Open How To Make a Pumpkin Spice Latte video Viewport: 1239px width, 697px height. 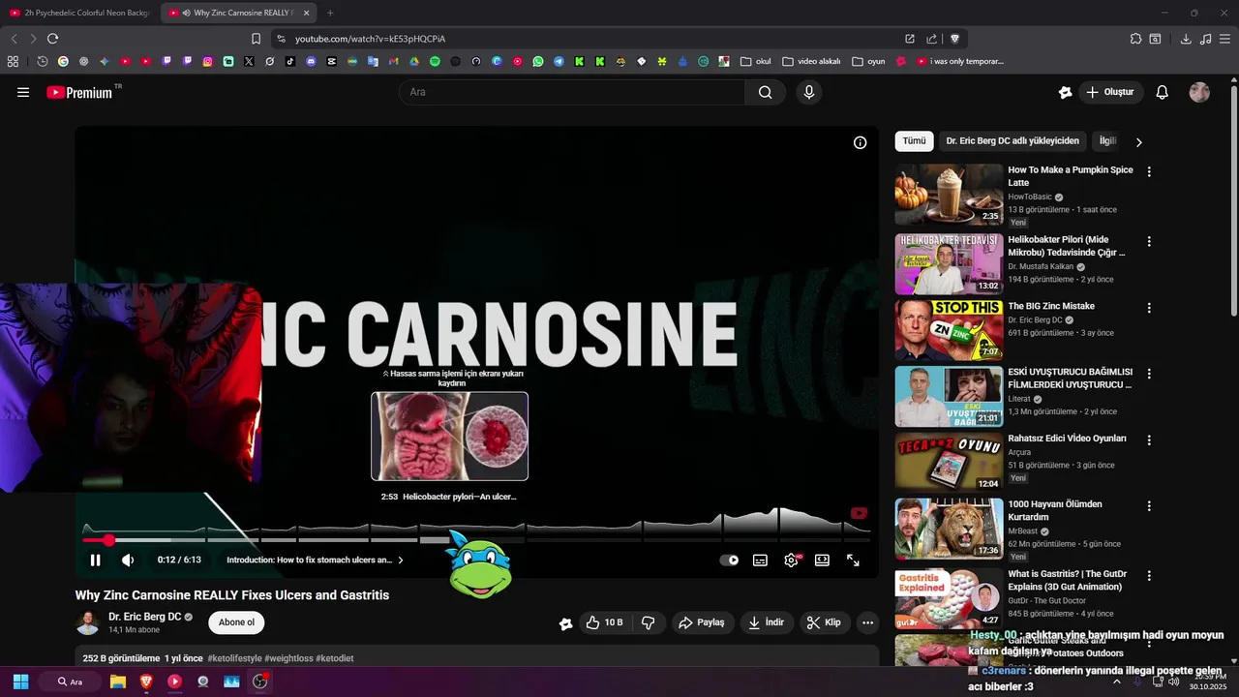1070,176
